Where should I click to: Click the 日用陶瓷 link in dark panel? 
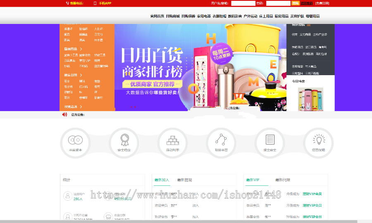click(x=298, y=66)
